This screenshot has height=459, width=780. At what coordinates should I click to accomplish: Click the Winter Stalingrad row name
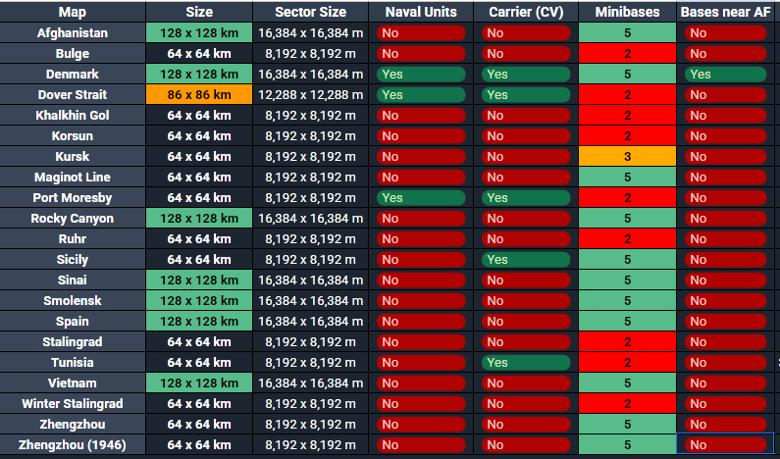(73, 404)
